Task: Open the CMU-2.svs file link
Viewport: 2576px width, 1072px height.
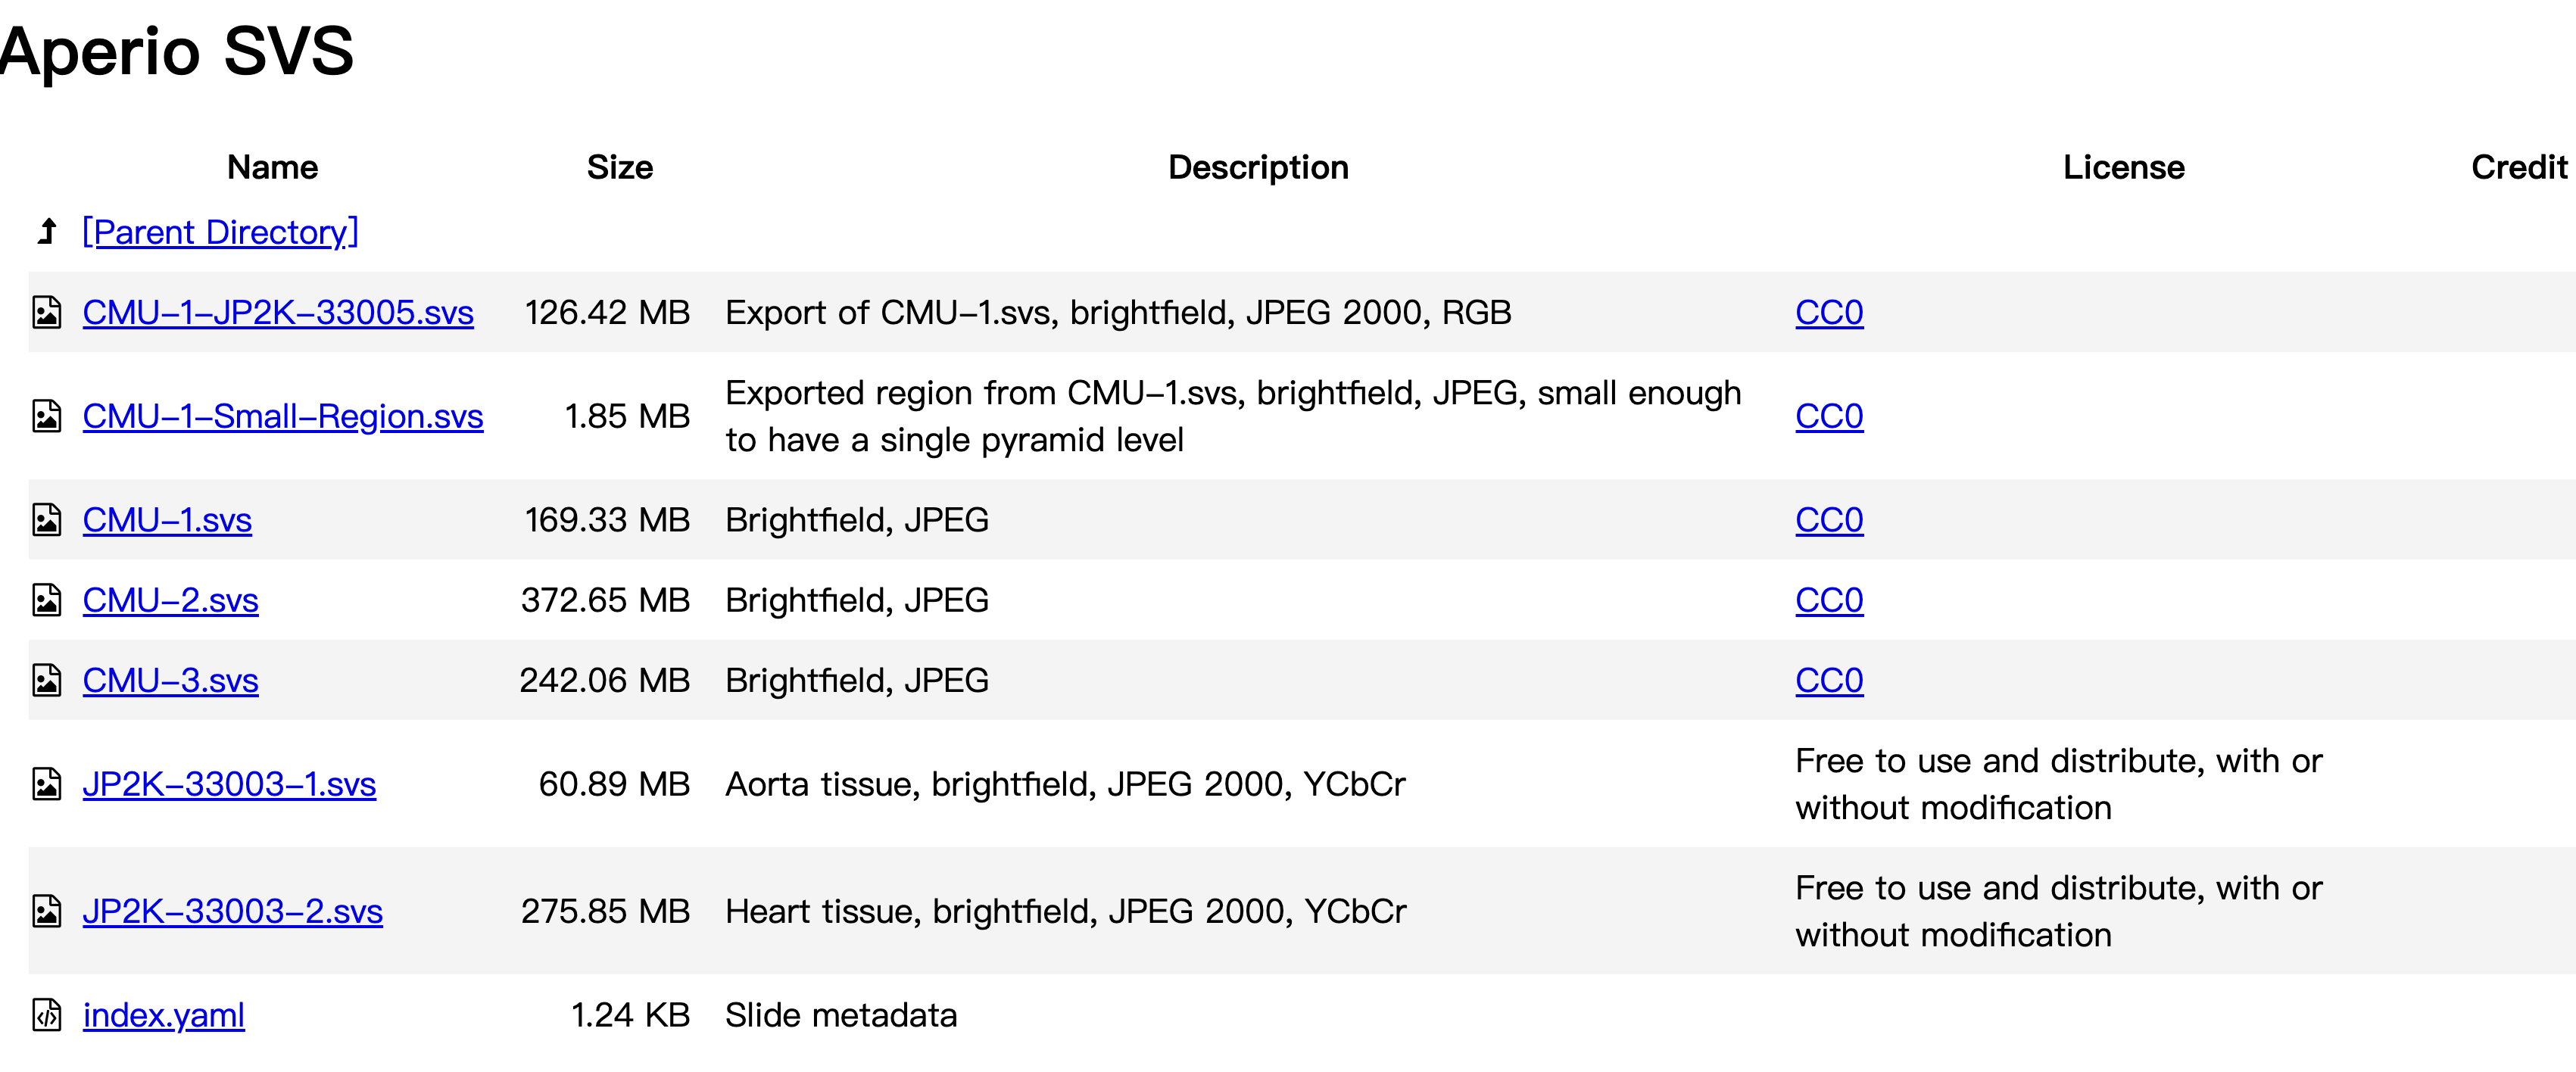Action: pos(171,600)
